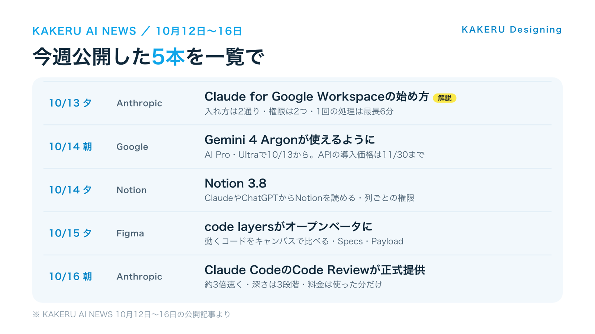Click the subtitle "ClaudeやChatGPTからNotionを読める・列ごとの権限"
This screenshot has height=334, width=595.
(x=309, y=198)
